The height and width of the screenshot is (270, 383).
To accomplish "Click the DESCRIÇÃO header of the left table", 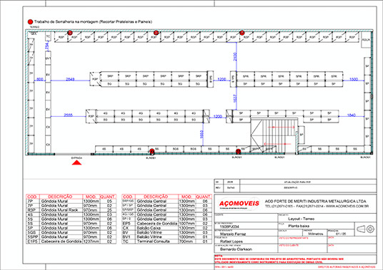I will click(60, 197).
